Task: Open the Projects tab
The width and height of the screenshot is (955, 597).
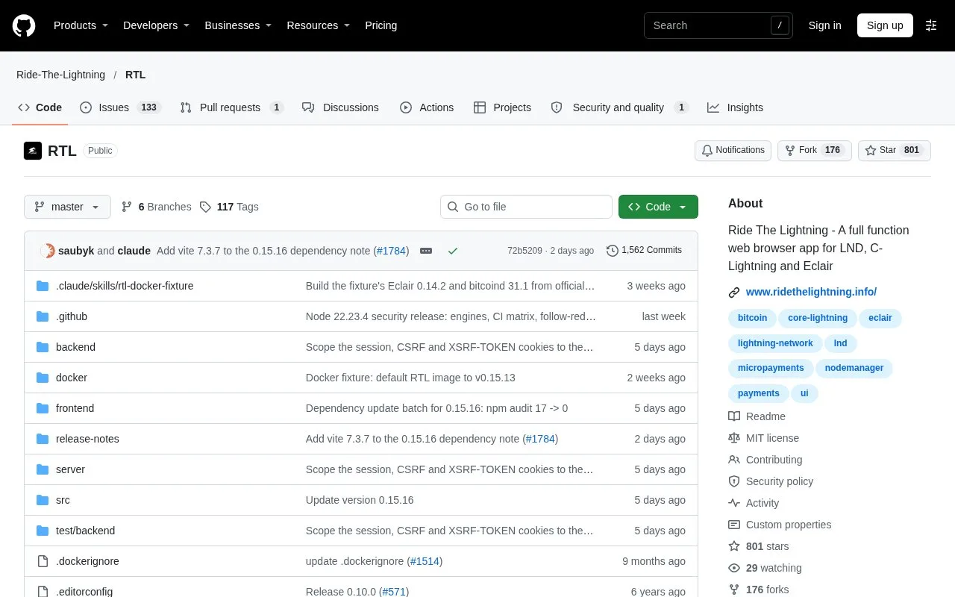Action: point(502,107)
